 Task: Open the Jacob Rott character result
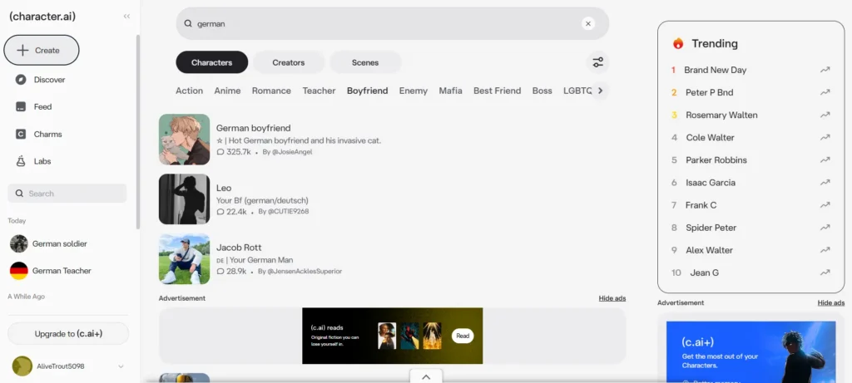(239, 248)
